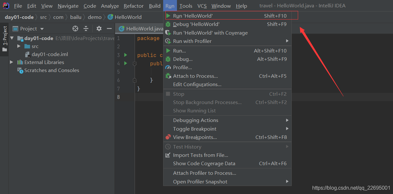Open the Build menu
Screen dimensions: 393x194
[155, 6]
